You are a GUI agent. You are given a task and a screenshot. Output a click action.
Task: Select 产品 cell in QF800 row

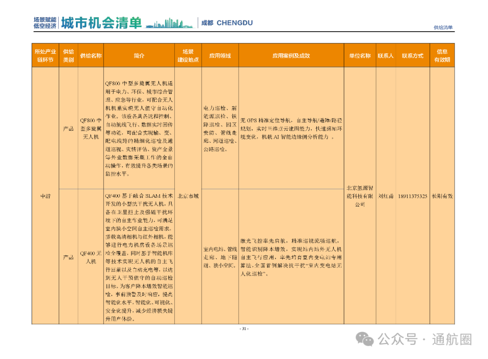point(69,129)
